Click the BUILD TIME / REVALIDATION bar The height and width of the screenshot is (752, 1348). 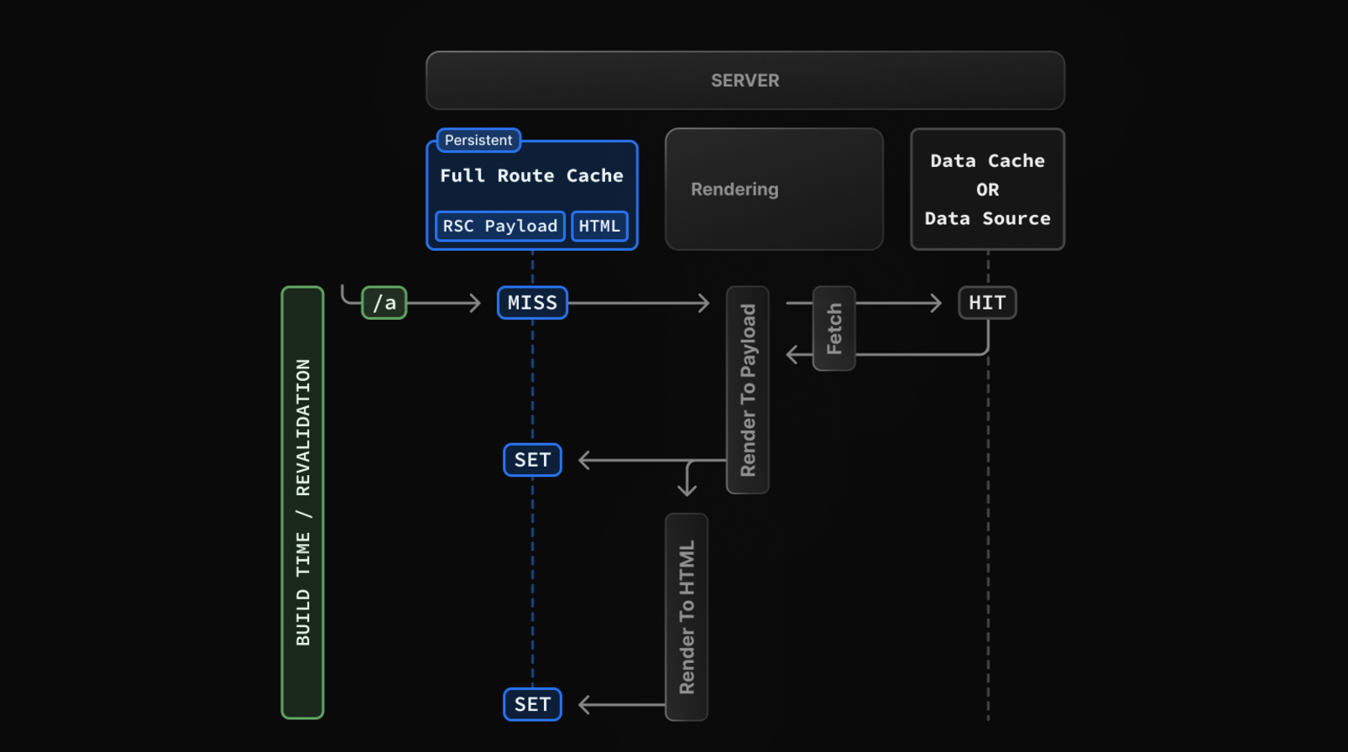click(x=303, y=503)
